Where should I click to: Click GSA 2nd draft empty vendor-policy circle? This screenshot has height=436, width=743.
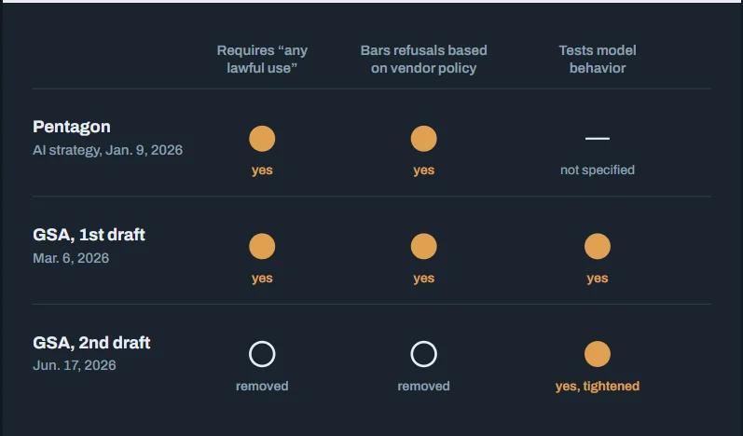point(423,354)
